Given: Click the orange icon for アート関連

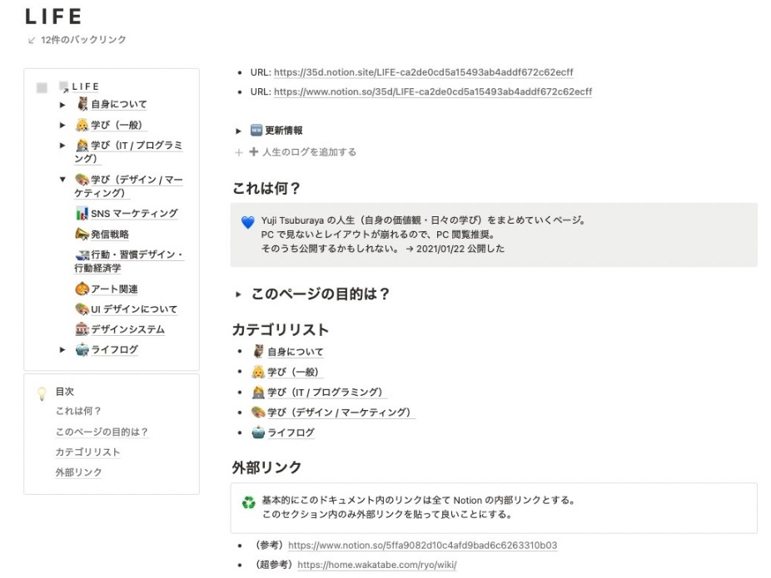Looking at the screenshot, I should [82, 289].
